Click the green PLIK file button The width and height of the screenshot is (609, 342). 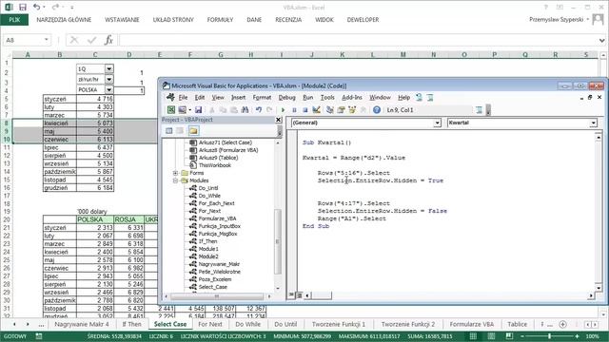pyautogui.click(x=14, y=20)
